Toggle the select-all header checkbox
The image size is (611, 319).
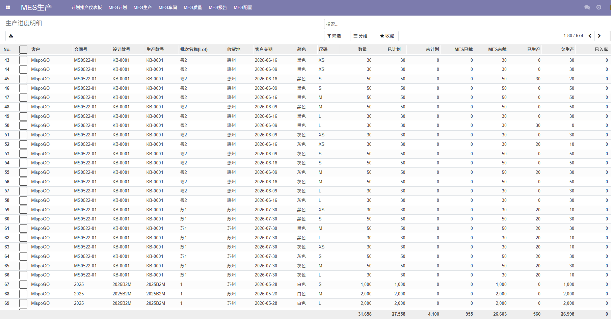click(x=23, y=50)
